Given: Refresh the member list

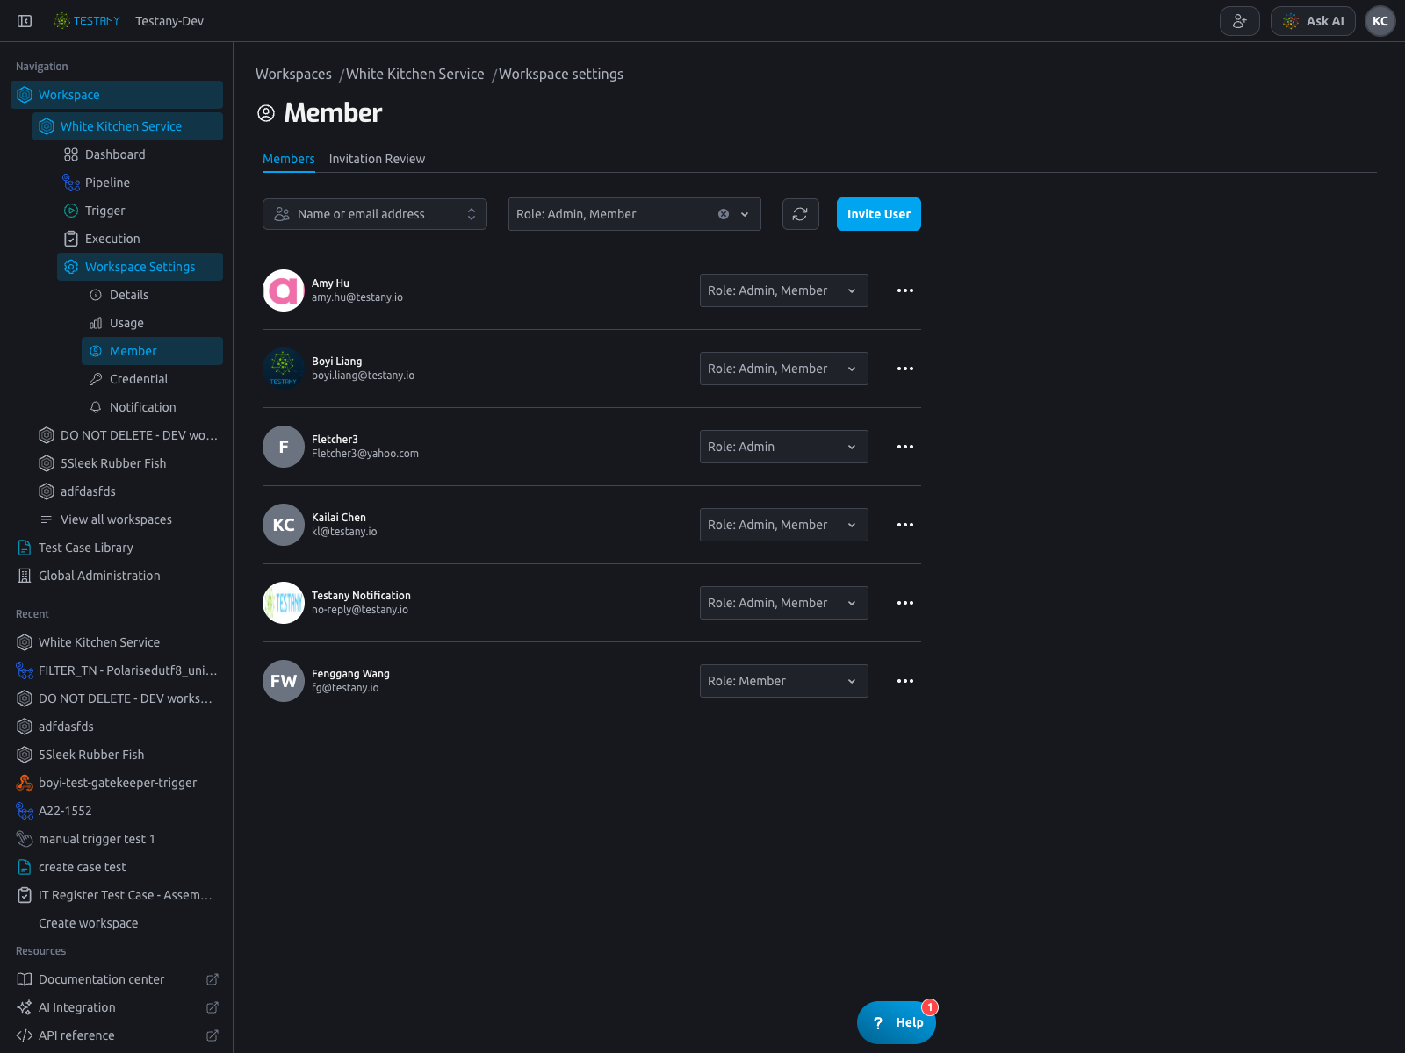Looking at the screenshot, I should (x=800, y=214).
